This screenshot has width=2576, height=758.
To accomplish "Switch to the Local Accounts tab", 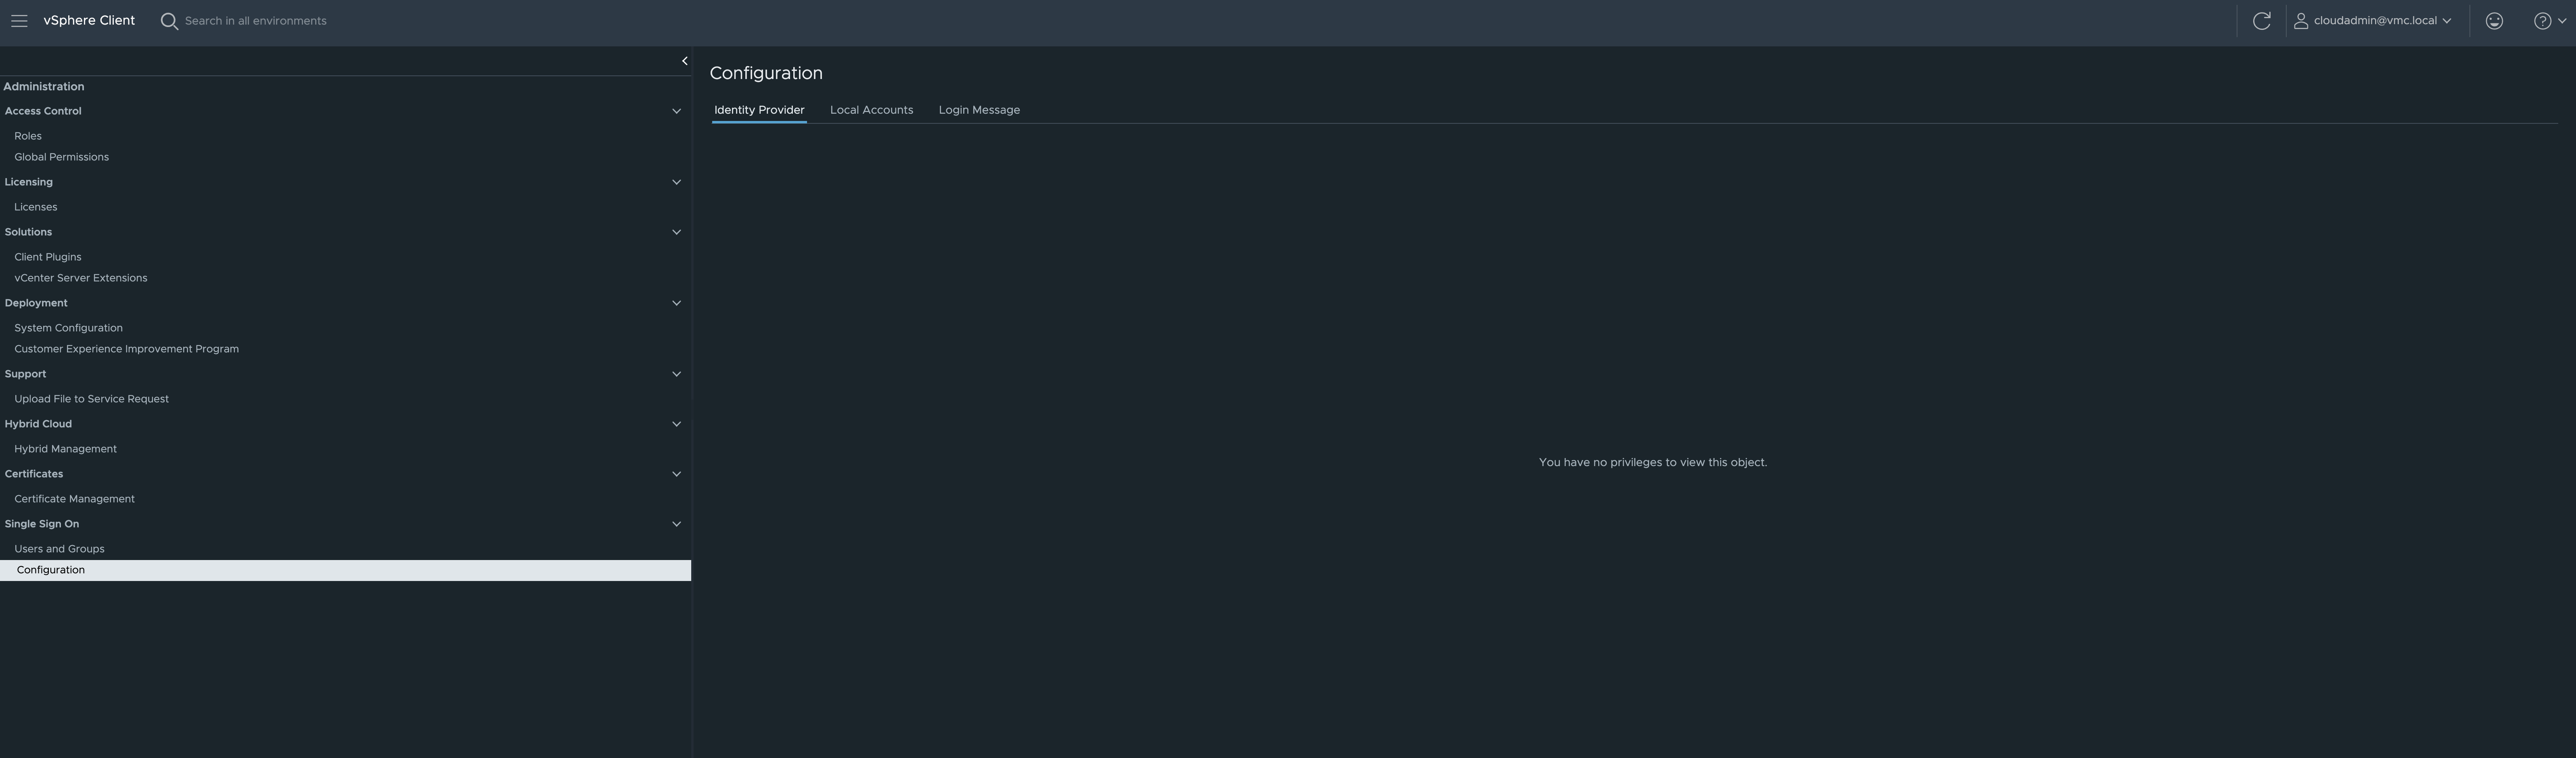I will point(871,110).
